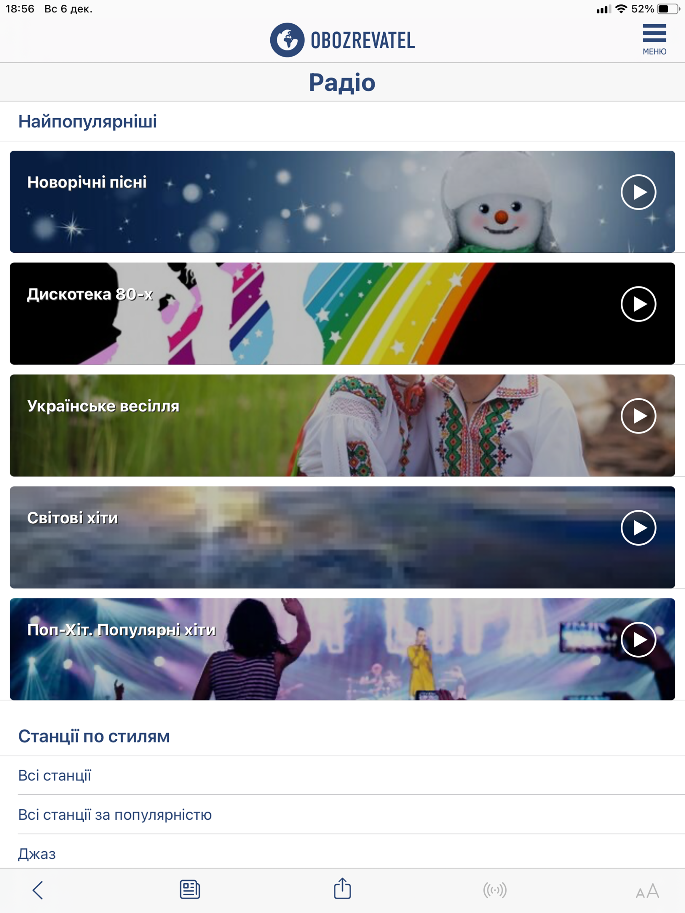Go back using bottom arrow icon
Screen dimensions: 685x913
pyautogui.click(x=37, y=890)
